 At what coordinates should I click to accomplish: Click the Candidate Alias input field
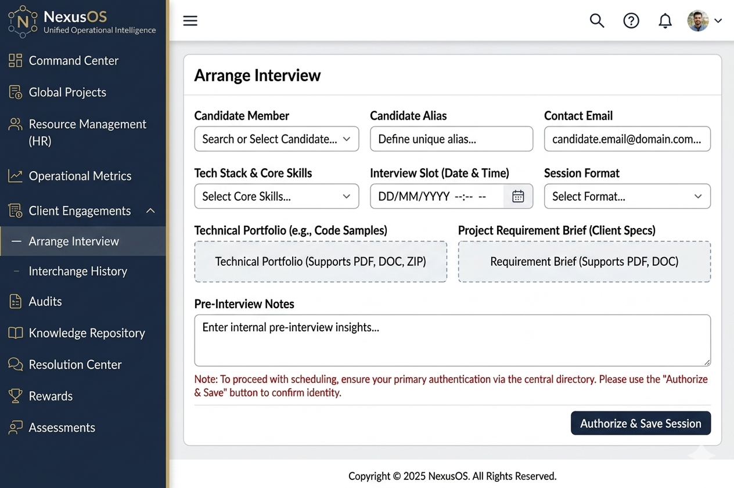pos(451,139)
